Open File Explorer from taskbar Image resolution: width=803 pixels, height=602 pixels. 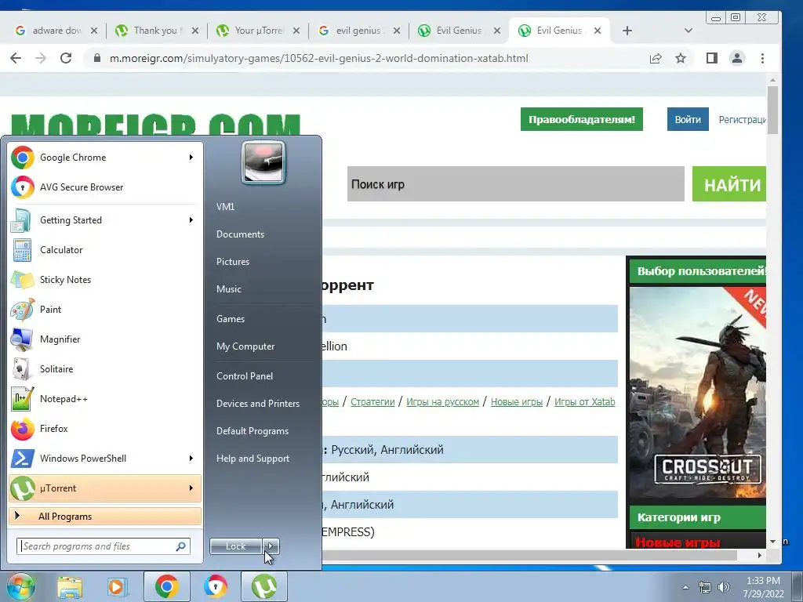click(x=70, y=586)
